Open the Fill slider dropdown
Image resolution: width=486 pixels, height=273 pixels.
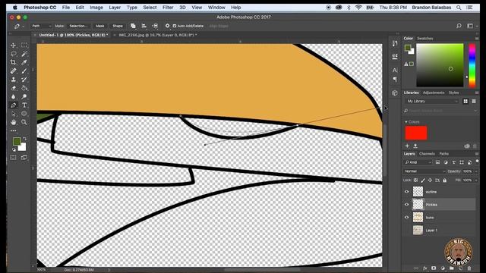pos(476,180)
